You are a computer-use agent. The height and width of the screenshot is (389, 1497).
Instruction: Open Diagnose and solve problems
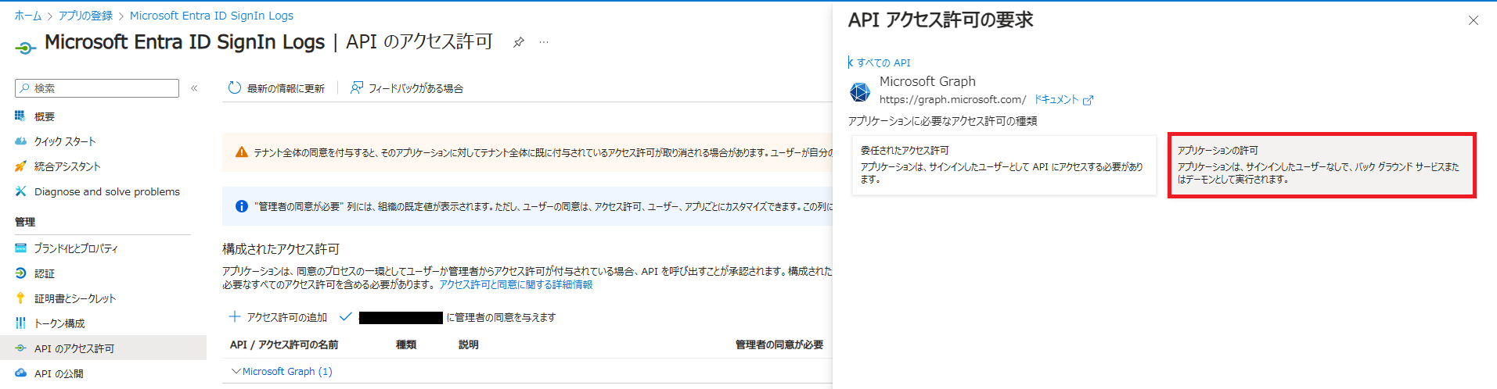[x=107, y=191]
